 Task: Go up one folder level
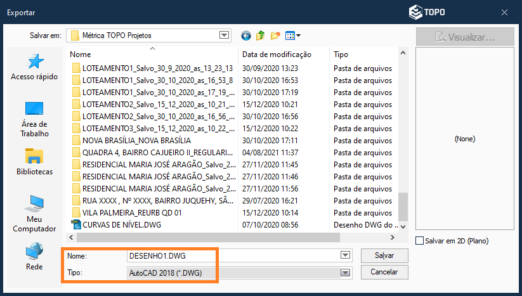261,35
